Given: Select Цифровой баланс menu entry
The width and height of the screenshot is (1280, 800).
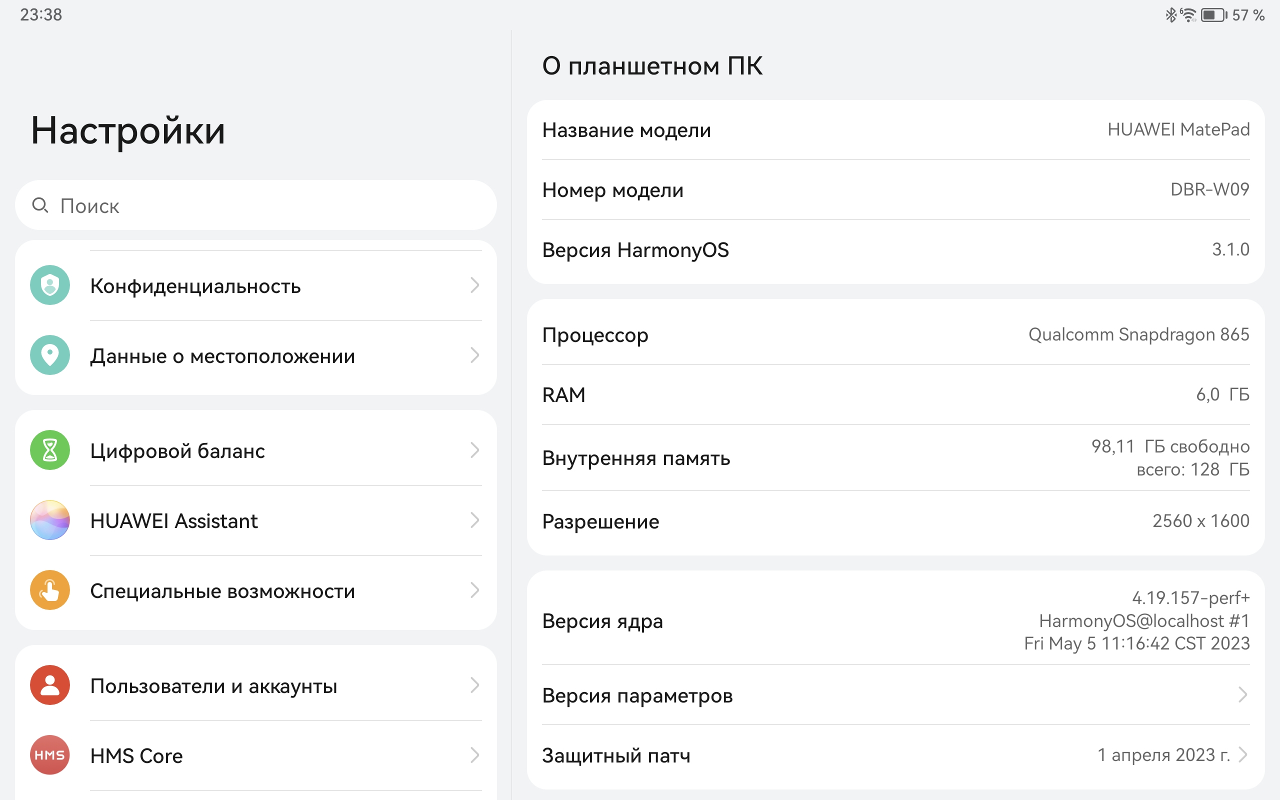Looking at the screenshot, I should click(256, 450).
